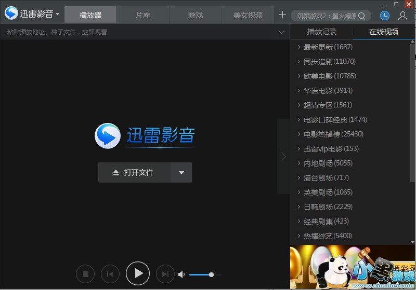Select 英美剧场 (1065) list row
This screenshot has width=416, height=290.
(x=350, y=192)
